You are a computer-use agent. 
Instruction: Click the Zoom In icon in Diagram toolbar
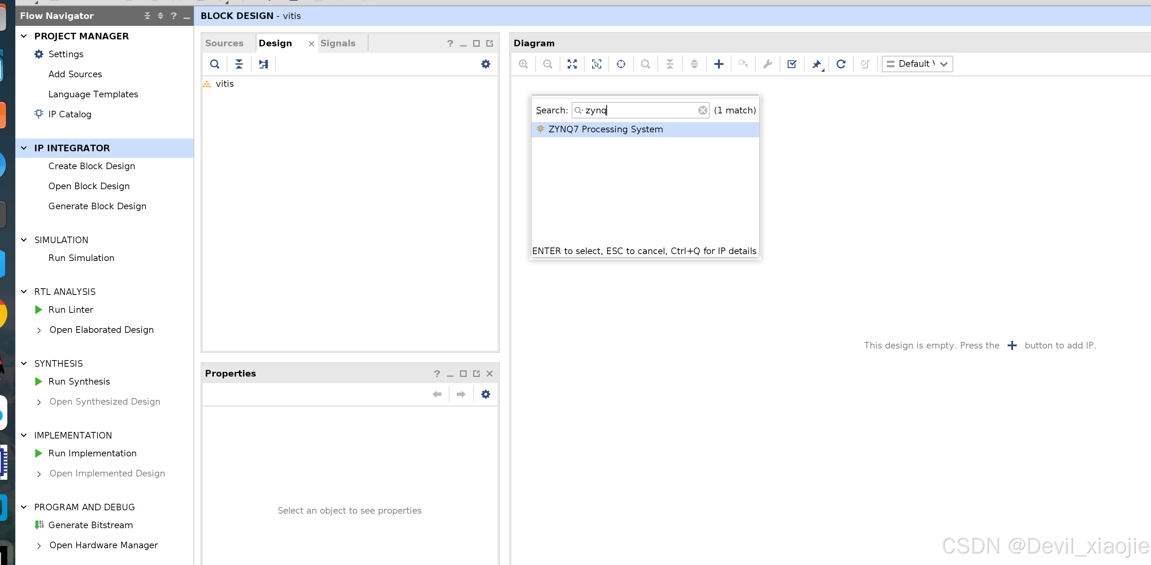[523, 64]
